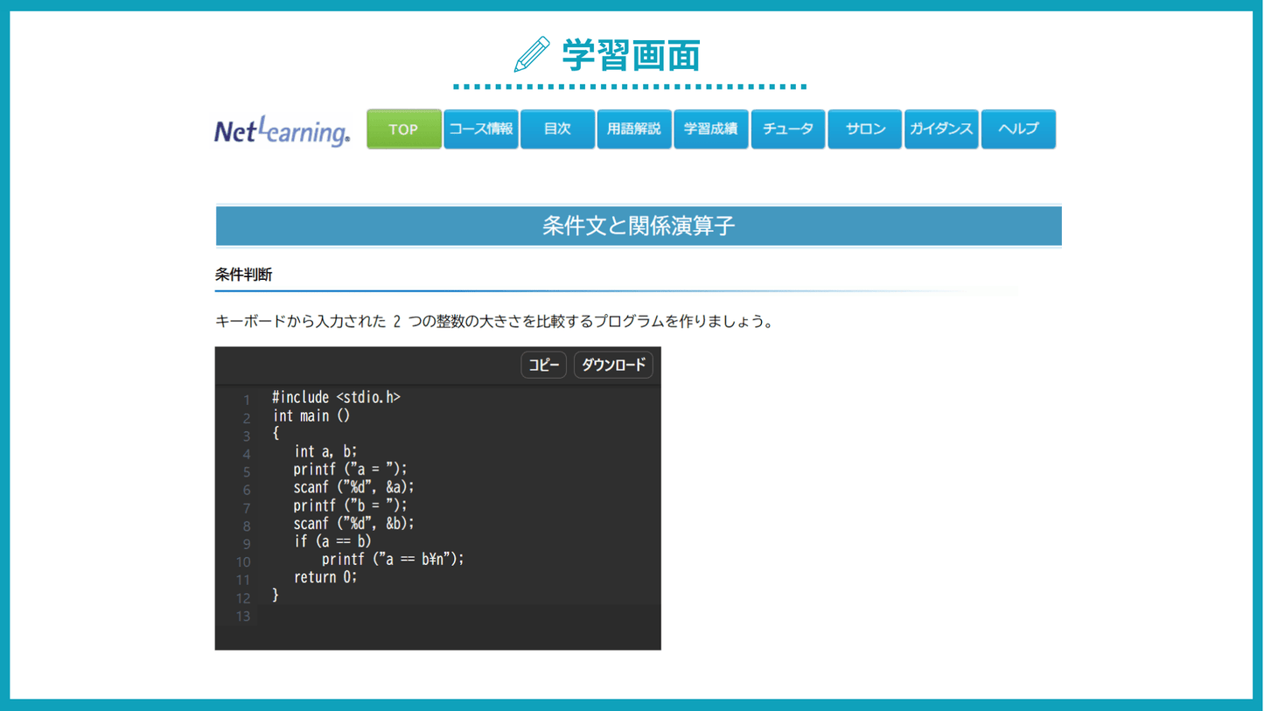Open the green TOP navigation button

403,129
